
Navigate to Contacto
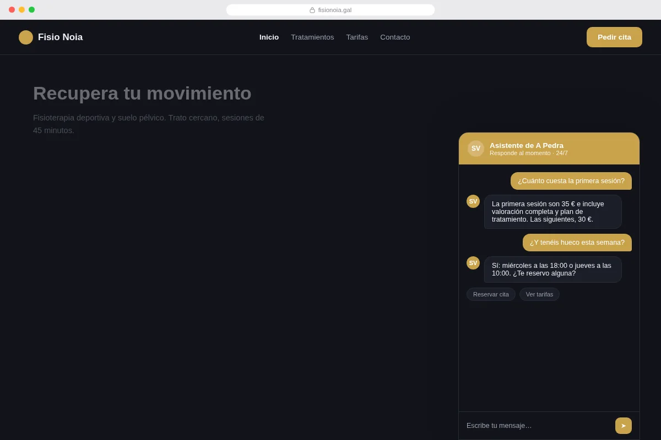pyautogui.click(x=395, y=37)
